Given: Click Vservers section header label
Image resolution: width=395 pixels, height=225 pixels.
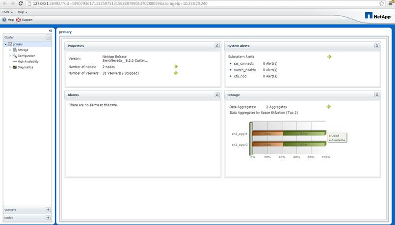Looking at the screenshot, I should (10, 210).
